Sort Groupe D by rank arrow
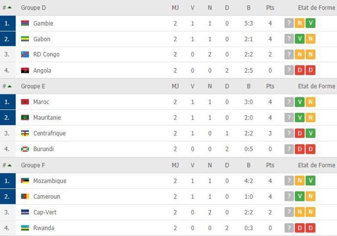The height and width of the screenshot is (236, 337). pos(10,7)
